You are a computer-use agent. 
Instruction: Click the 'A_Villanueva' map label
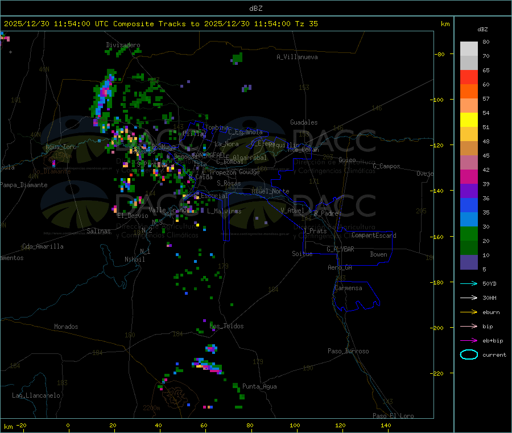[297, 57]
